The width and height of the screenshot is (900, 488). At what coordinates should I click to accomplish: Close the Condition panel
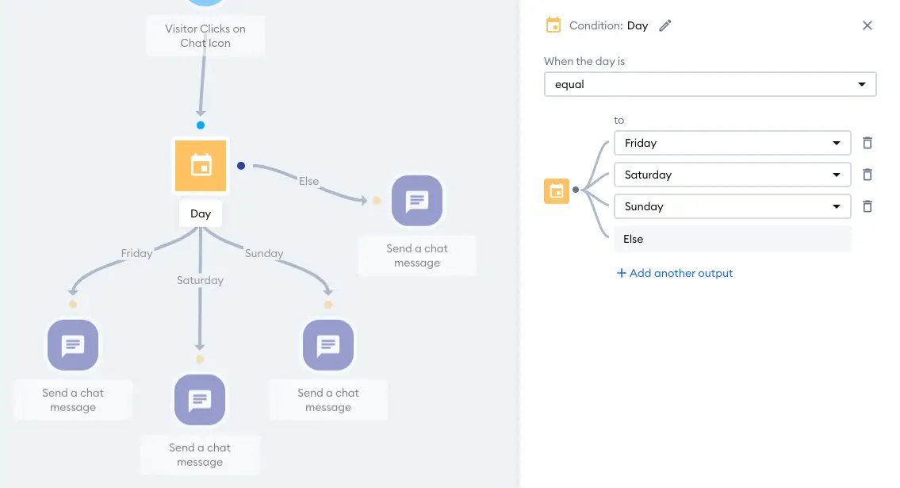tap(867, 25)
